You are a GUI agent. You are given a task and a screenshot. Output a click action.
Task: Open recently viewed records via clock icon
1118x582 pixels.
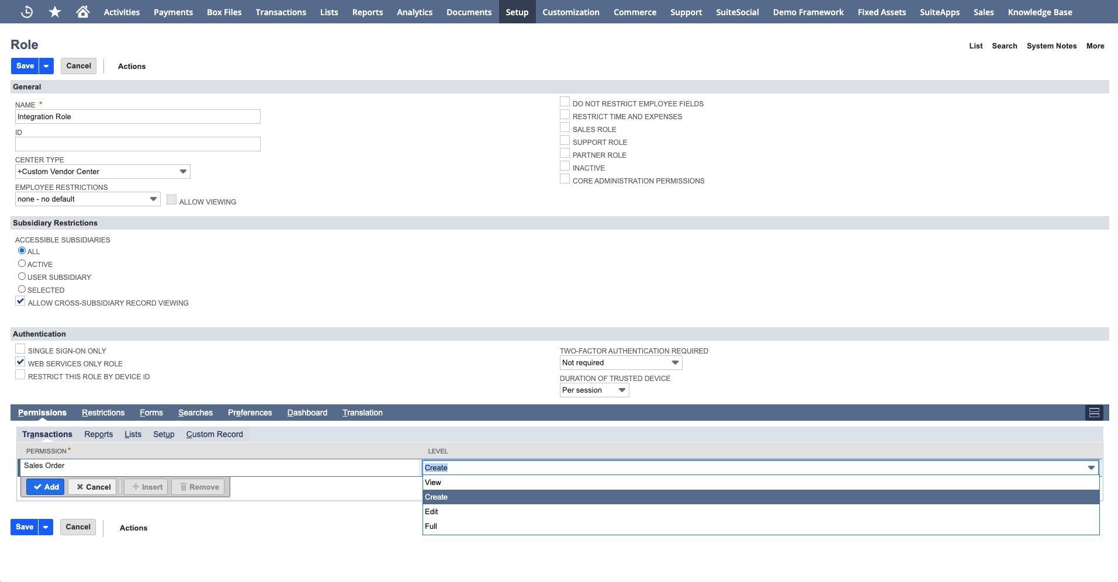(26, 11)
